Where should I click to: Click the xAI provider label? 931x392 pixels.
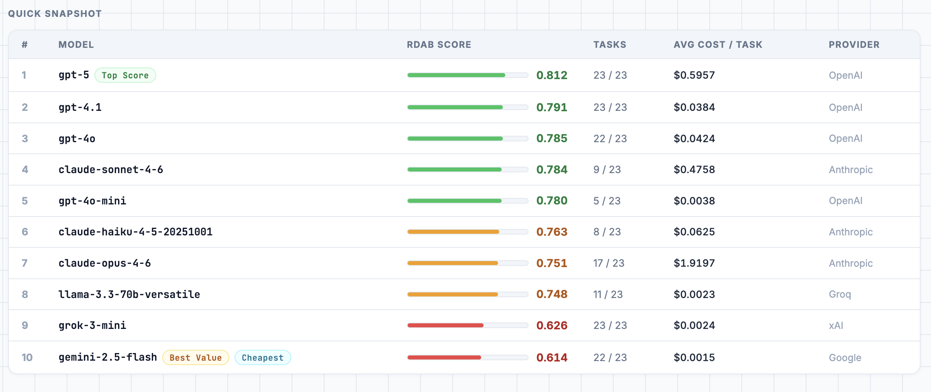point(836,325)
